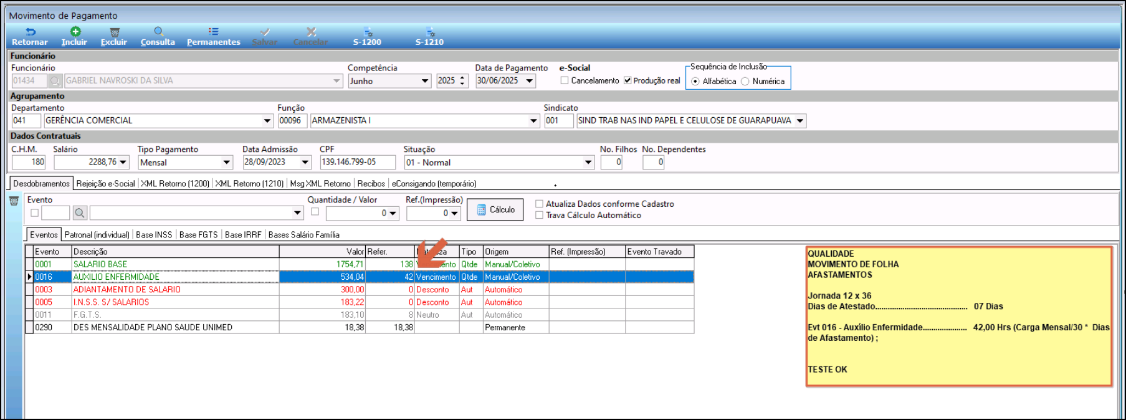
Task: Click the Departamento code field 041
Action: 26,121
